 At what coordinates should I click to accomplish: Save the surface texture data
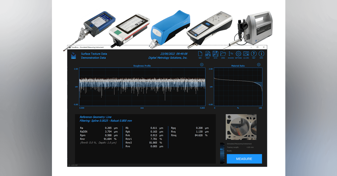tap(215, 53)
